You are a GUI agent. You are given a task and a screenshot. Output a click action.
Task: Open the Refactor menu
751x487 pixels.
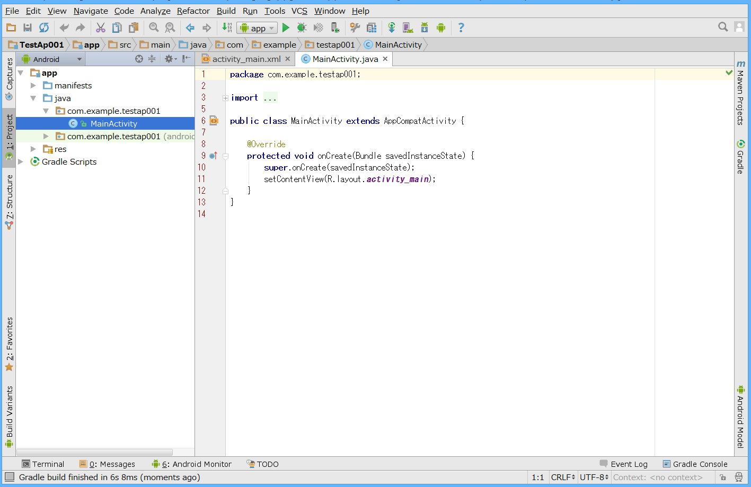pyautogui.click(x=193, y=11)
